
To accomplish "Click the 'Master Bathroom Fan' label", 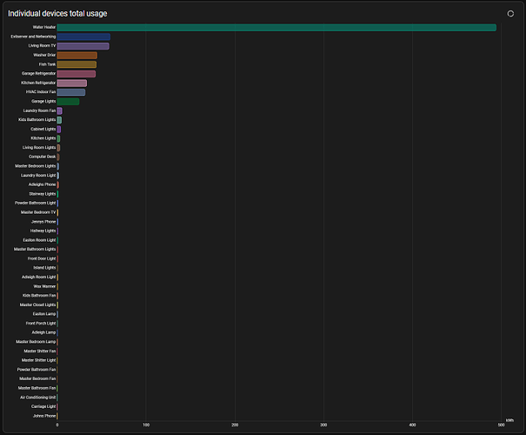I will [x=37, y=388].
